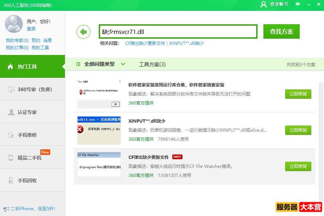Open thumbnail of 软件管家 runtime library solution
Viewport: 324px width, 216px height.
pyautogui.click(x=99, y=94)
